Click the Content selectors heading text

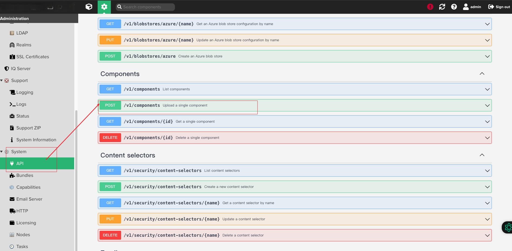click(x=128, y=155)
